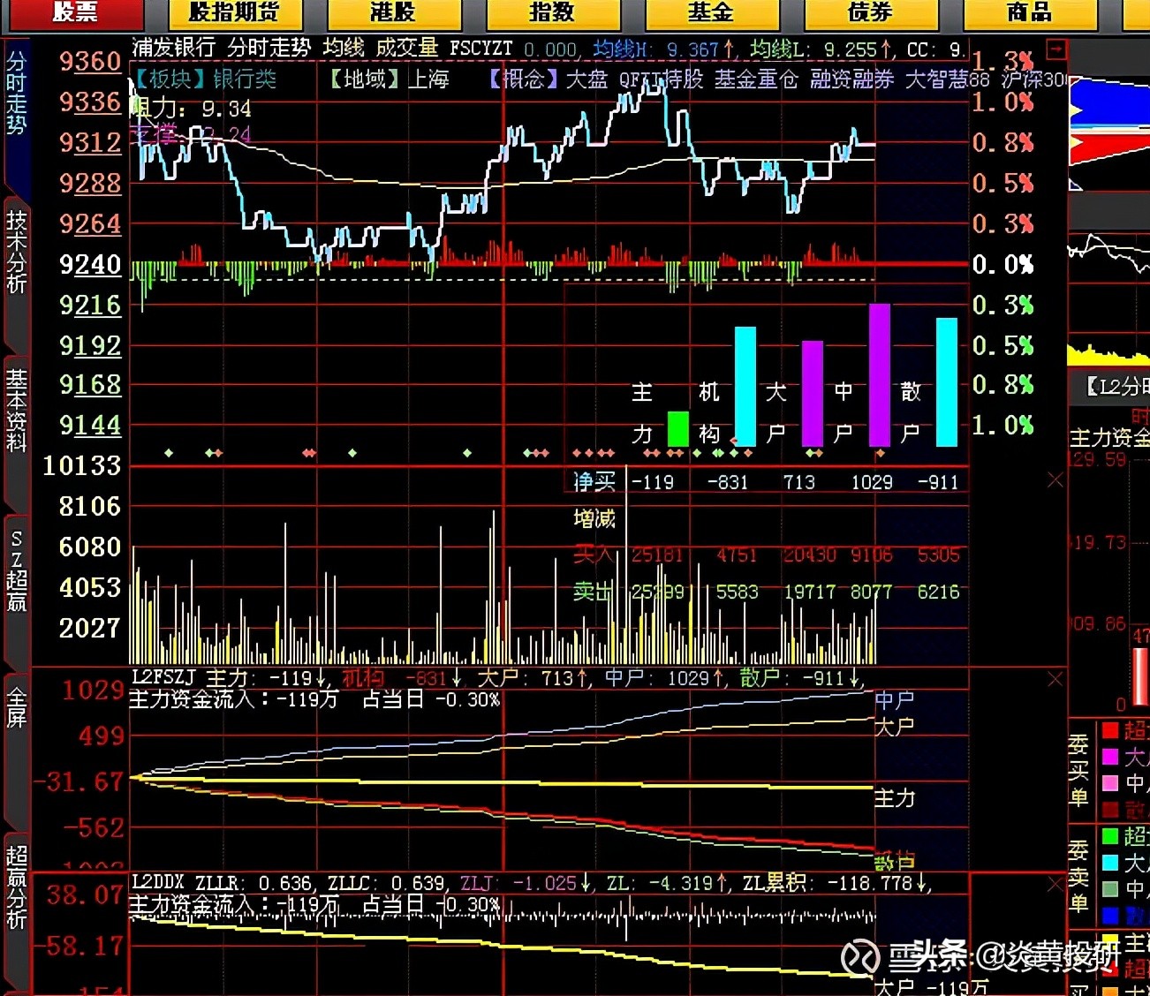Open the 大盘 concept link
The image size is (1150, 996).
click(587, 79)
